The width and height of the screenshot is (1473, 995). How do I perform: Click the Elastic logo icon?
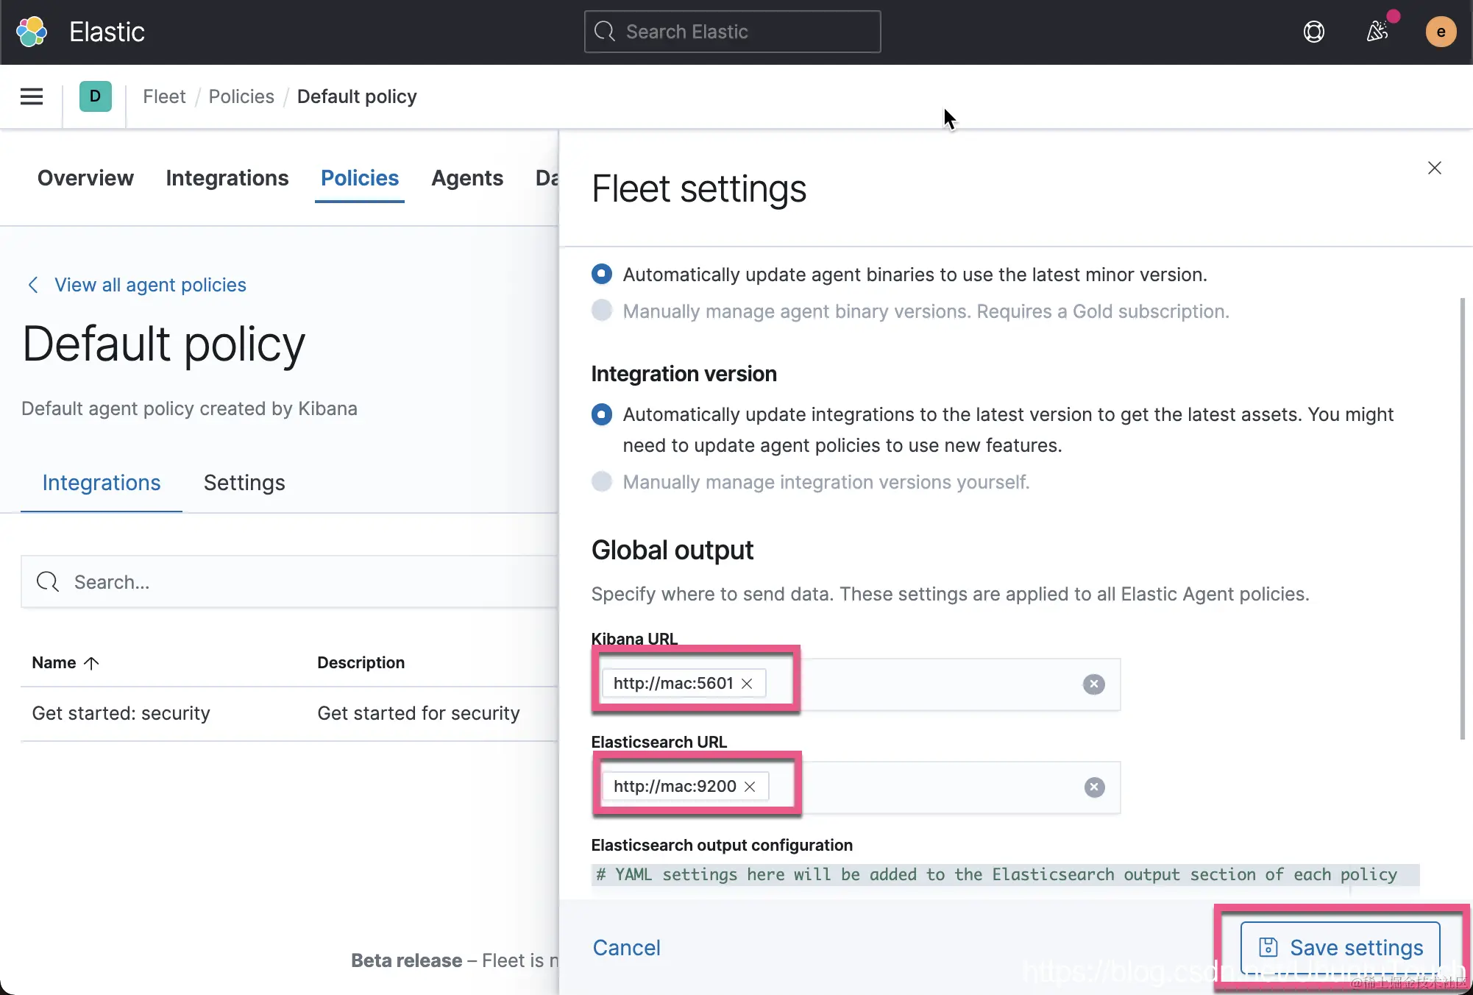(32, 32)
